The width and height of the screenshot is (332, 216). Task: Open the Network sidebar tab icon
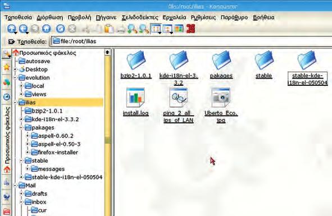click(7, 182)
